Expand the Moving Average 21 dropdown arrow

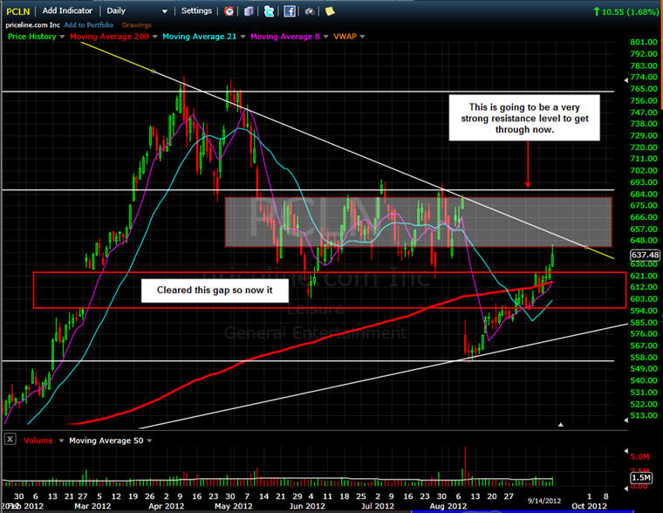point(243,37)
